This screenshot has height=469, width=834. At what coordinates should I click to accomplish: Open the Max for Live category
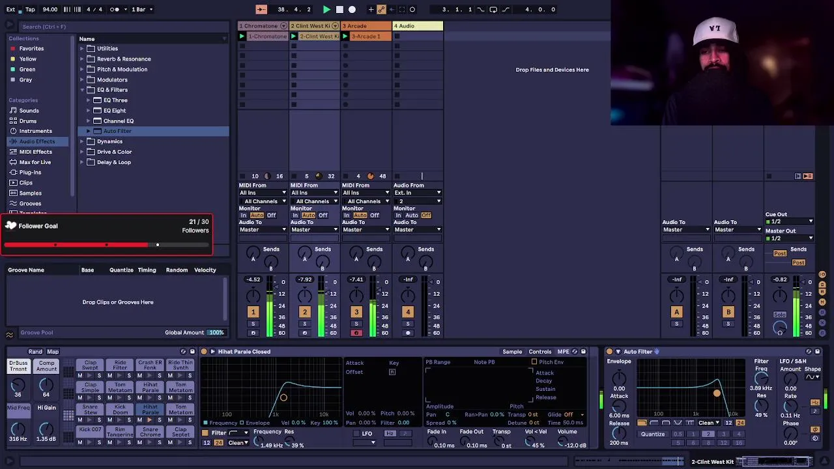pyautogui.click(x=35, y=162)
